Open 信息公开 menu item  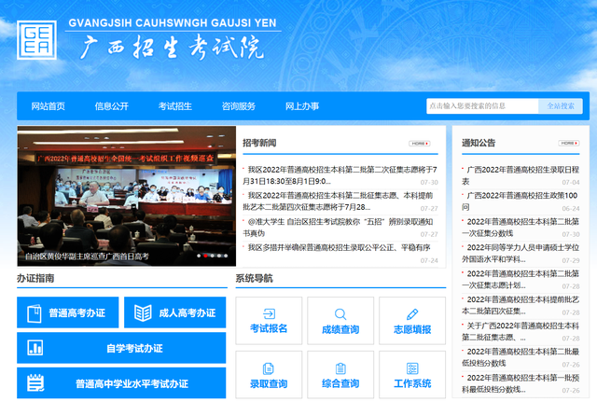tap(112, 106)
